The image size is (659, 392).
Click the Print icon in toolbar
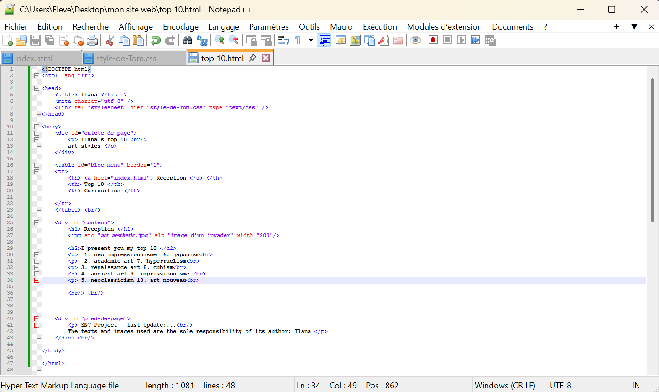pos(92,40)
